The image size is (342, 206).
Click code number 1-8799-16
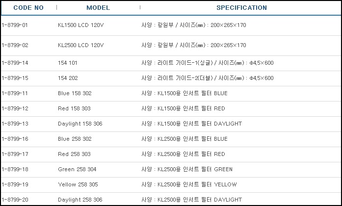pos(15,139)
